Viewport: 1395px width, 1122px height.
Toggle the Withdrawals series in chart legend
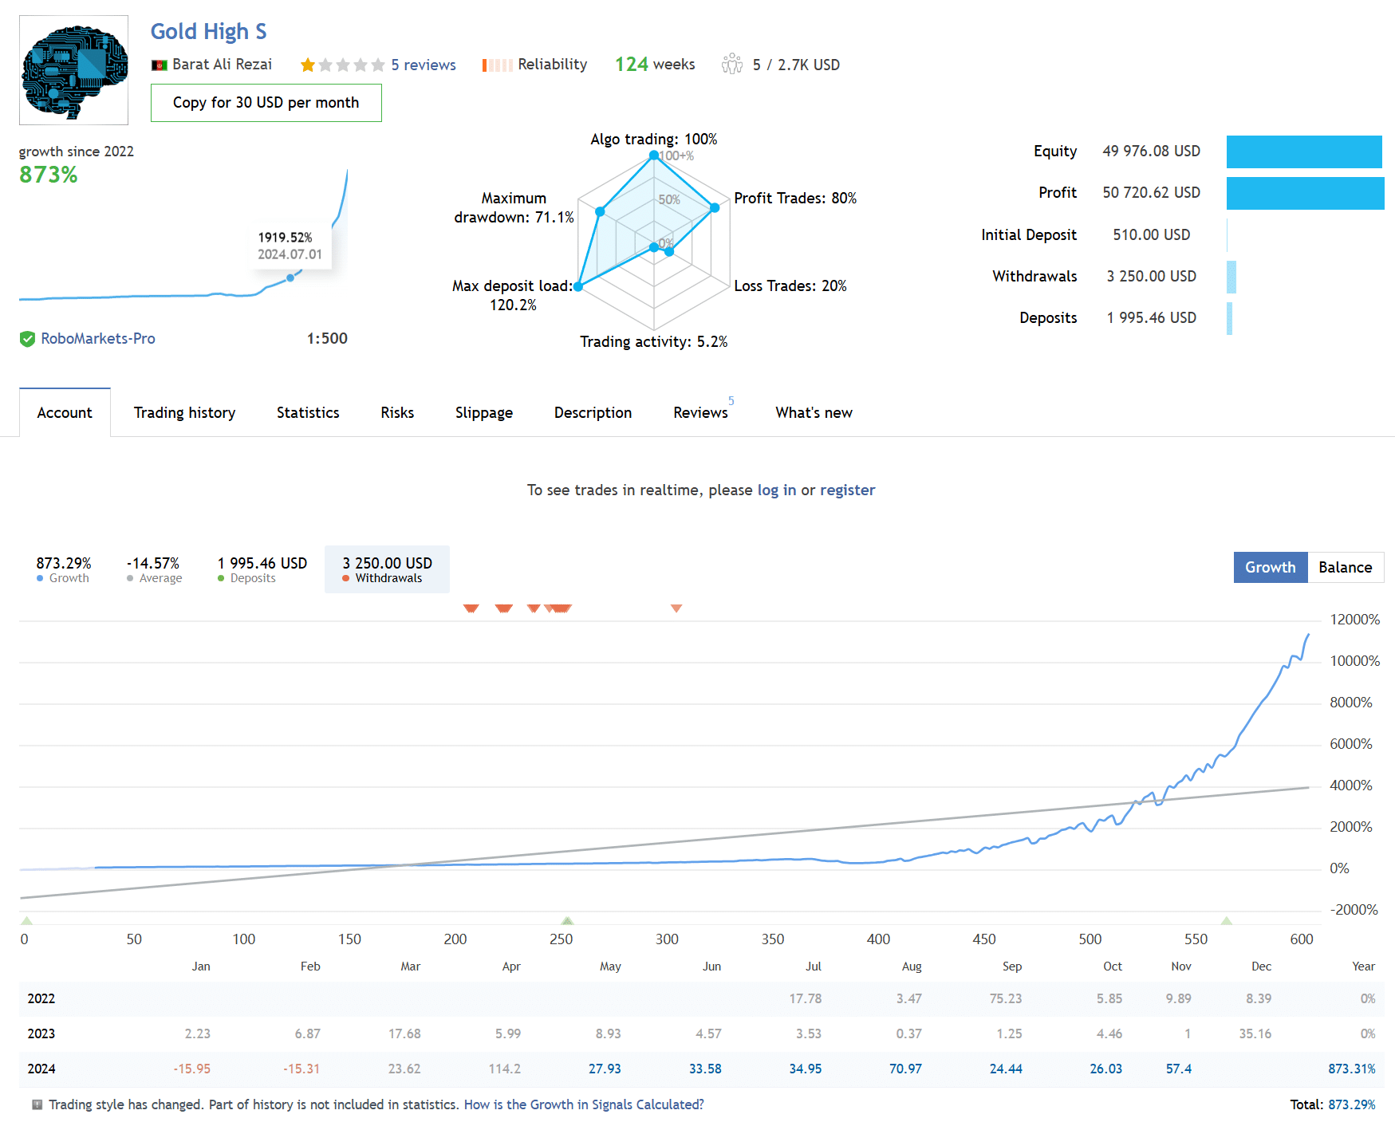point(387,569)
